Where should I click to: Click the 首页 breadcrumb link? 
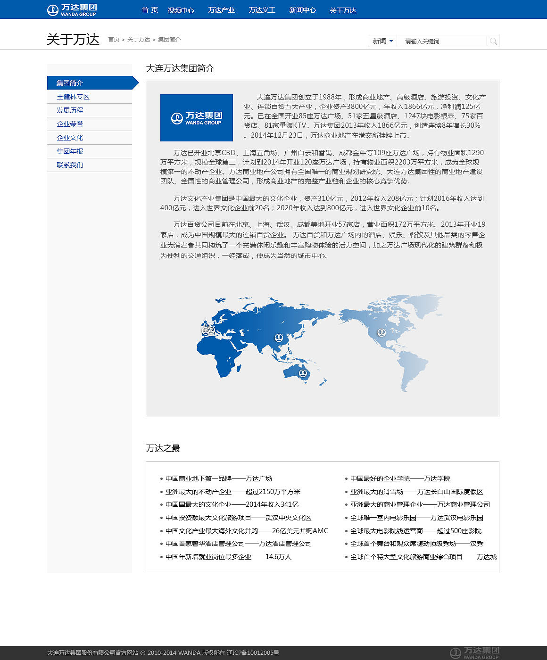click(114, 40)
